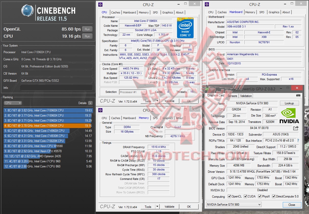Open the Ranking Details arrow button in Cinebench
This screenshot has width=309, height=214.
[x=90, y=103]
